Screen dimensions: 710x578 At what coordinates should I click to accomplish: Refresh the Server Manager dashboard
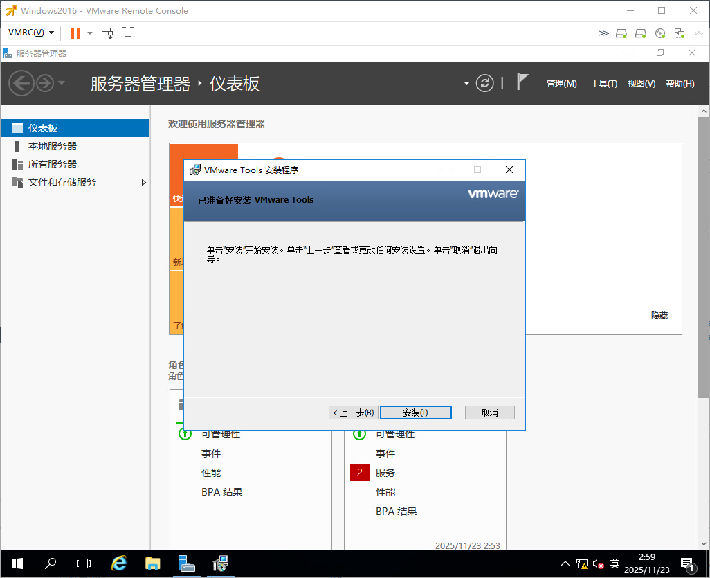[x=484, y=83]
